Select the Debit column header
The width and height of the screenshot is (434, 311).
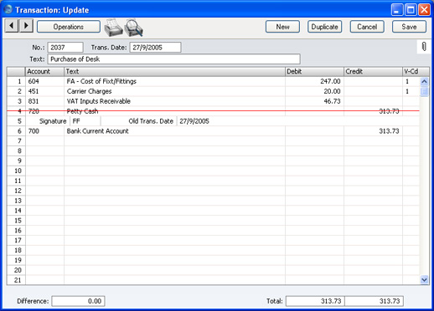coord(314,71)
